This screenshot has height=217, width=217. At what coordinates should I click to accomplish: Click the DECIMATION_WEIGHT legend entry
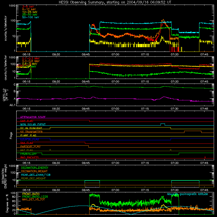[x=34, y=171]
